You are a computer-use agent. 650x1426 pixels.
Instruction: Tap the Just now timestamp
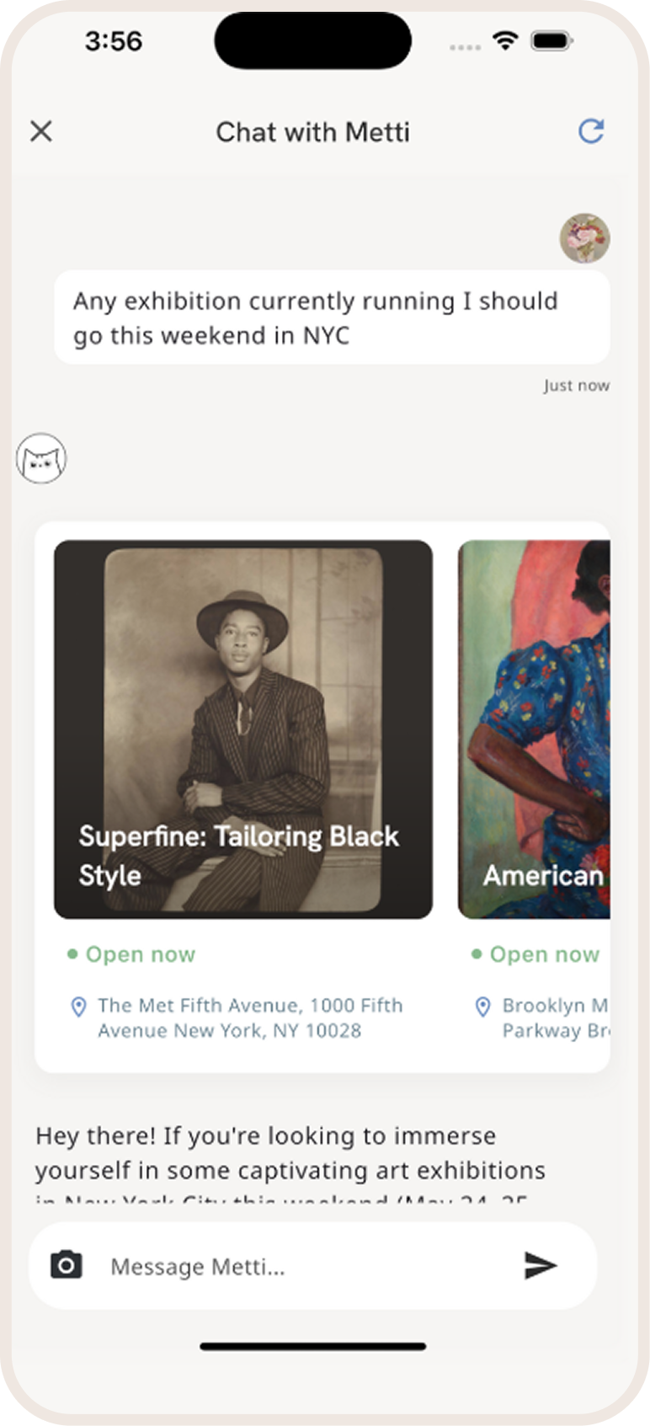pyautogui.click(x=576, y=386)
